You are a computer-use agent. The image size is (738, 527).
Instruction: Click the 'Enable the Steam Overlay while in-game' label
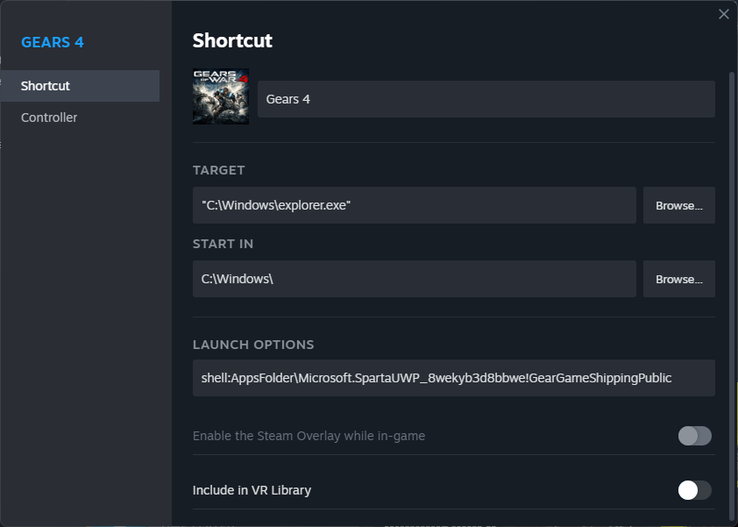pyautogui.click(x=309, y=436)
